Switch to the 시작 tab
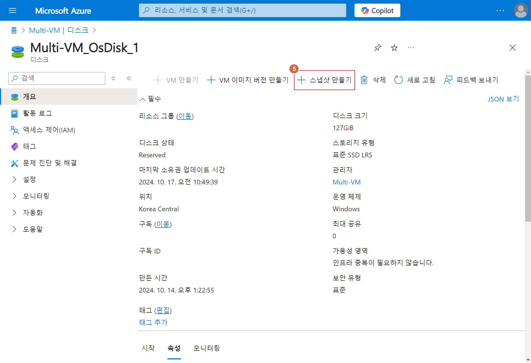Viewport: 531px width, 363px height. click(148, 348)
